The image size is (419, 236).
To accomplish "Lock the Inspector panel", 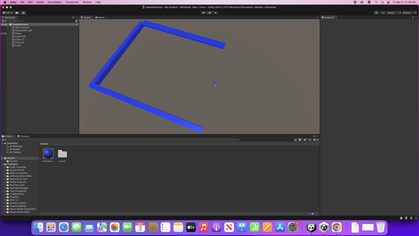I will (x=412, y=18).
